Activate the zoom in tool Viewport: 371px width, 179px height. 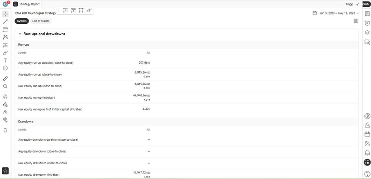click(x=5, y=86)
